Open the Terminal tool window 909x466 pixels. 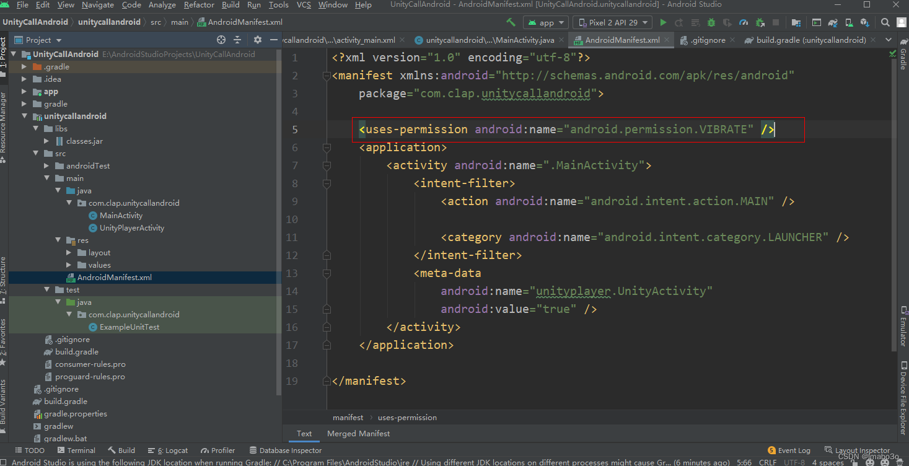76,451
